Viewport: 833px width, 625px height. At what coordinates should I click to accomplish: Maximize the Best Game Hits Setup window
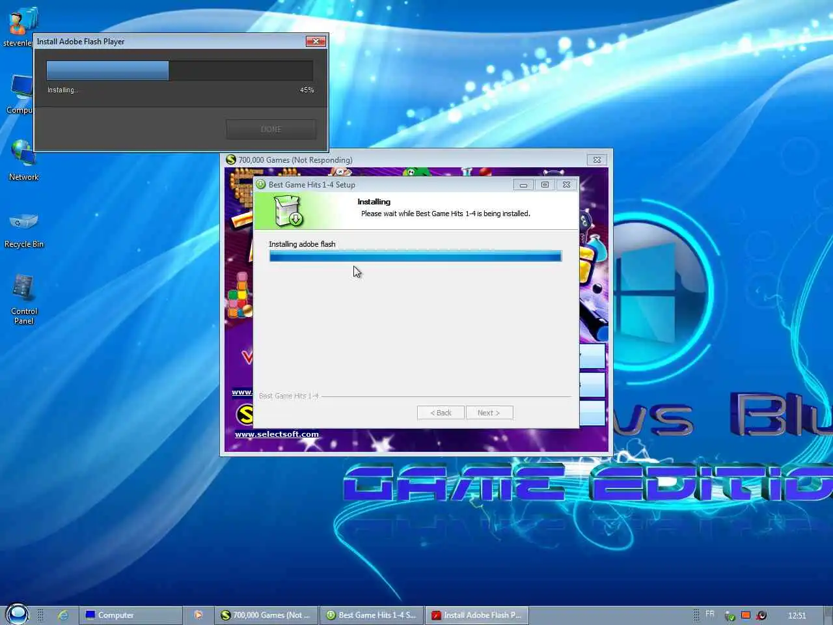point(545,185)
